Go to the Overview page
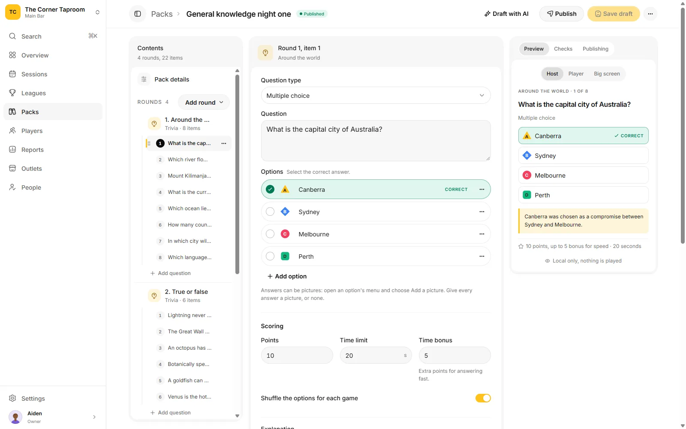Viewport: 686px width, 429px height. [53, 55]
